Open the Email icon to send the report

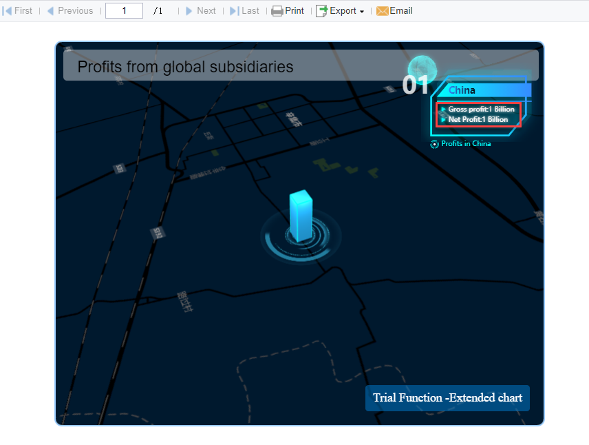(x=381, y=10)
